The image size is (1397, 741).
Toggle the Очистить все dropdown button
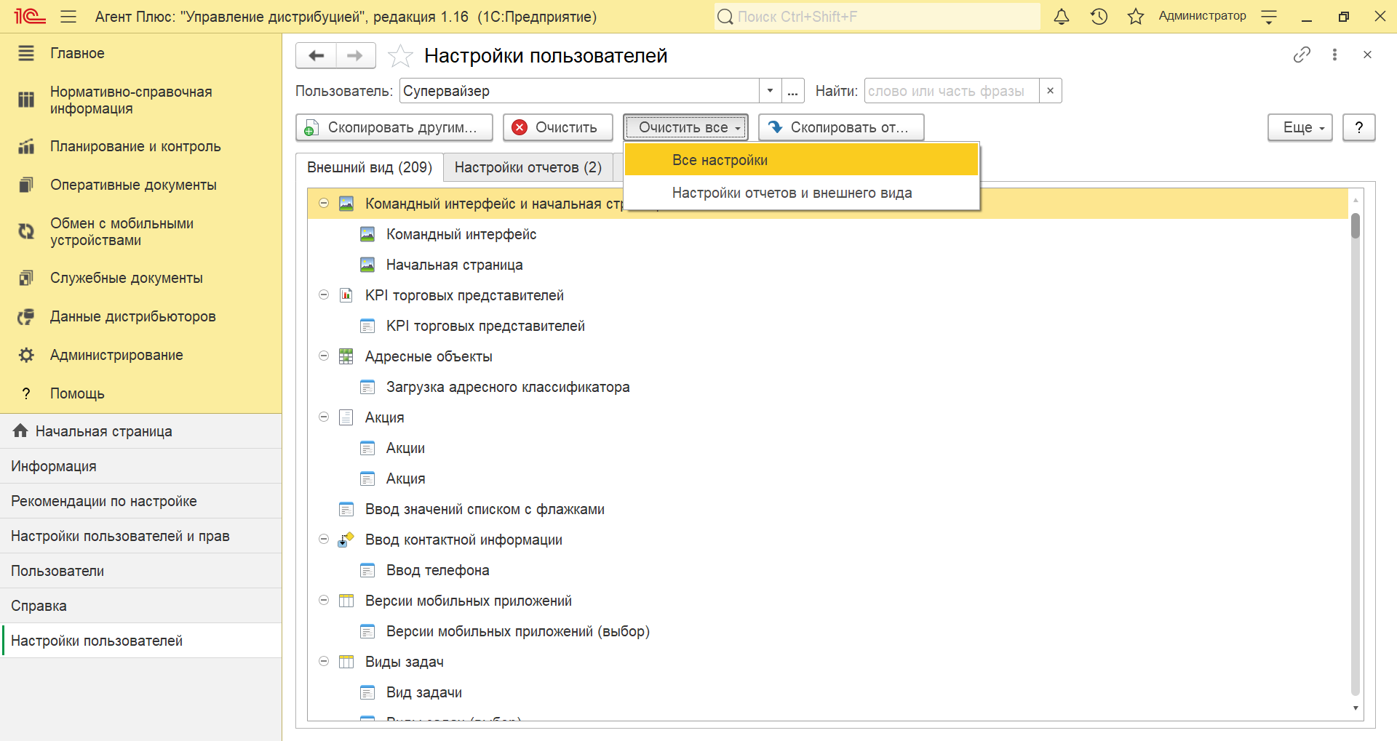[x=685, y=127]
